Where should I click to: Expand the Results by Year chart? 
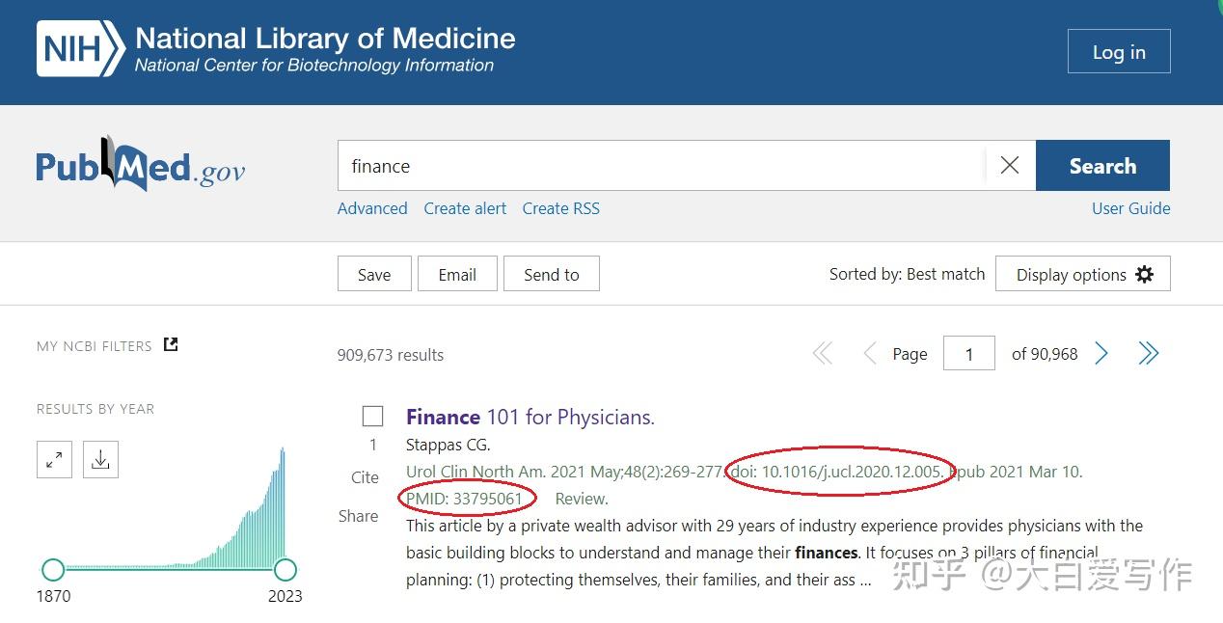(54, 460)
